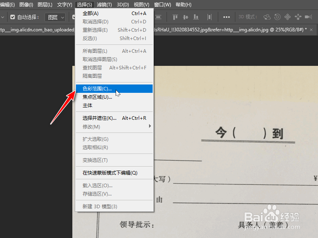
Task: Open the 视图(V) menu
Action: [x=142, y=5]
